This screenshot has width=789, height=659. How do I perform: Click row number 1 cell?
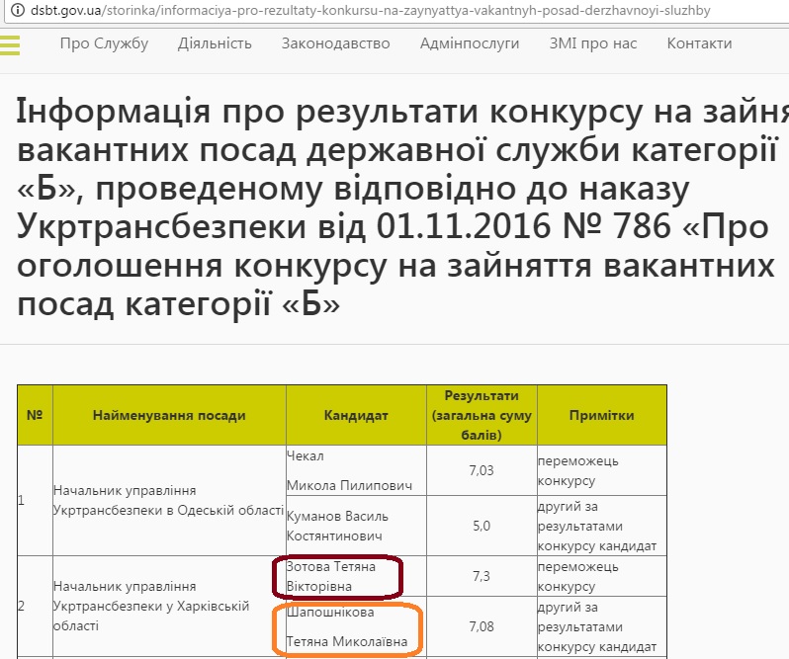(x=35, y=500)
